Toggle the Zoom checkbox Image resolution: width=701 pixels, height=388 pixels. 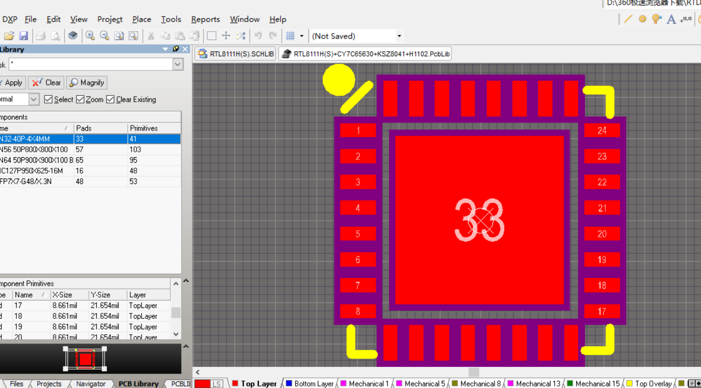[80, 99]
